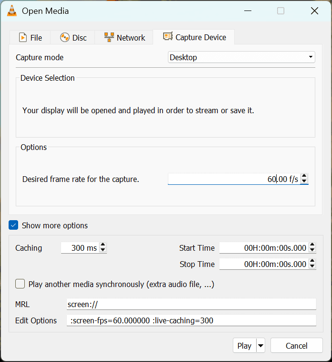Decrease Stop Time using down arrow
The width and height of the screenshot is (332, 362).
312,267
